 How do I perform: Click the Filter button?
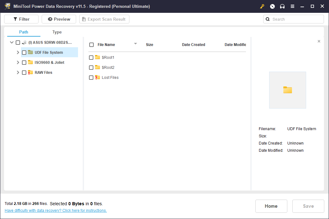tap(21, 19)
